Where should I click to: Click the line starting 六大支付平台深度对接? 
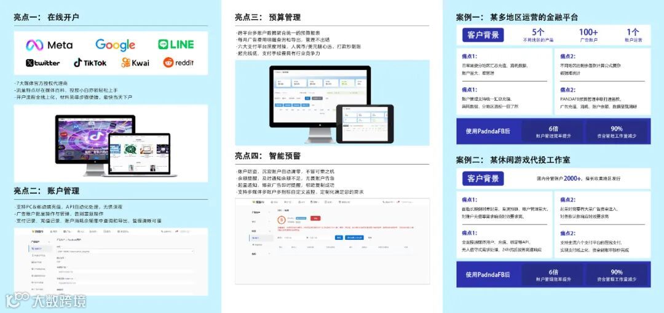298,46
